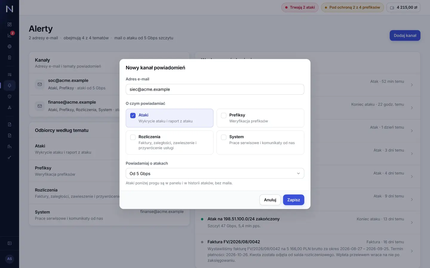
Task: Uncheck the Ataki checkbox
Action: point(133,116)
